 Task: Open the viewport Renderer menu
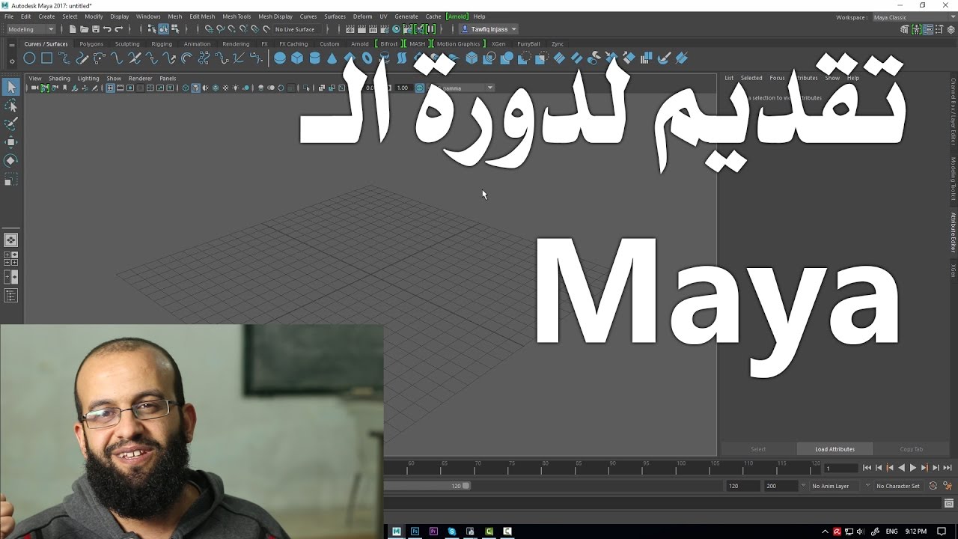[140, 79]
